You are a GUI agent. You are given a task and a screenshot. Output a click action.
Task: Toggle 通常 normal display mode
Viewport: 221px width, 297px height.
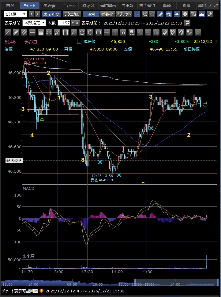coord(91,14)
